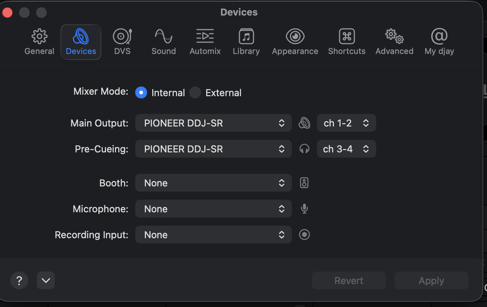Image resolution: width=487 pixels, height=307 pixels.
Task: Open the My djay account icon
Action: (439, 37)
